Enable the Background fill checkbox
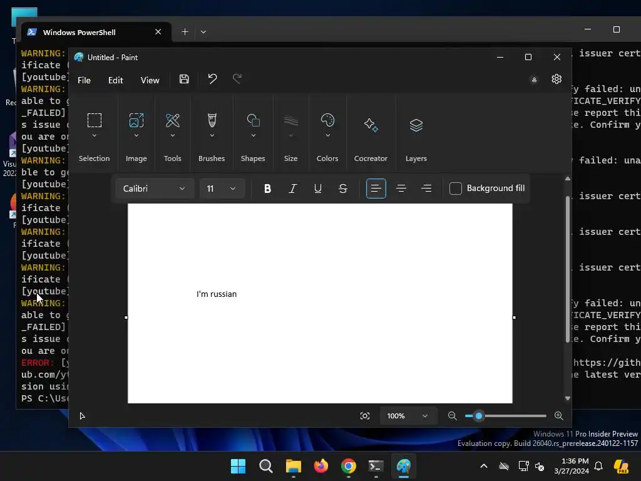Viewport: 641px width, 481px height. coord(456,189)
